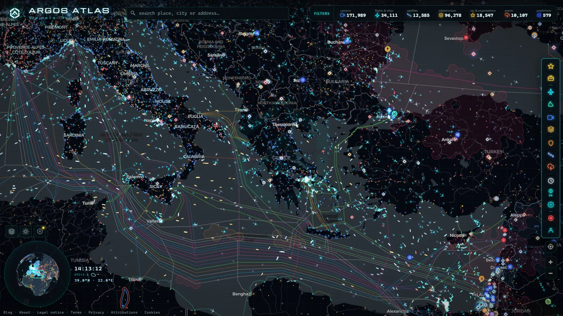This screenshot has width=563, height=316.
Task: Toggle the cameras filter showing 171,989
Action: [353, 14]
